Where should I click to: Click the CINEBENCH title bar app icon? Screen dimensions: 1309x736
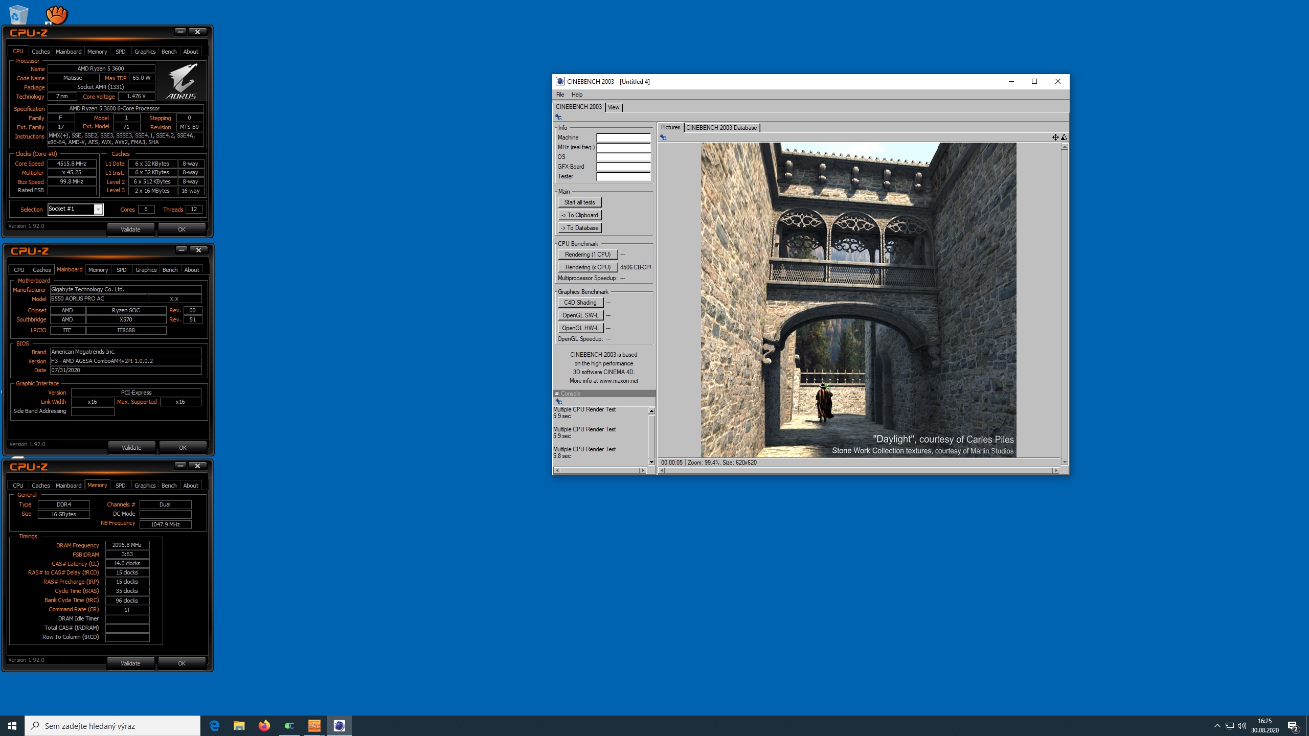560,81
